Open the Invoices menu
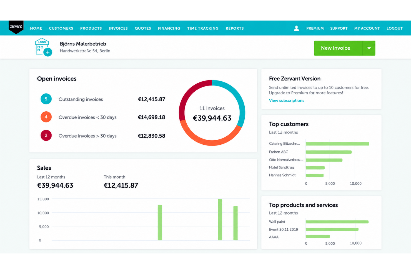 118,28
